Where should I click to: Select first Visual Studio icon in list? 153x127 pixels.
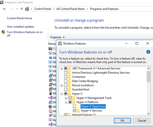[50, 98]
